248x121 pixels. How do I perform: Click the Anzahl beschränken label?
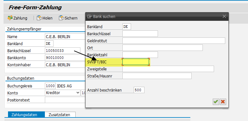(x=104, y=90)
